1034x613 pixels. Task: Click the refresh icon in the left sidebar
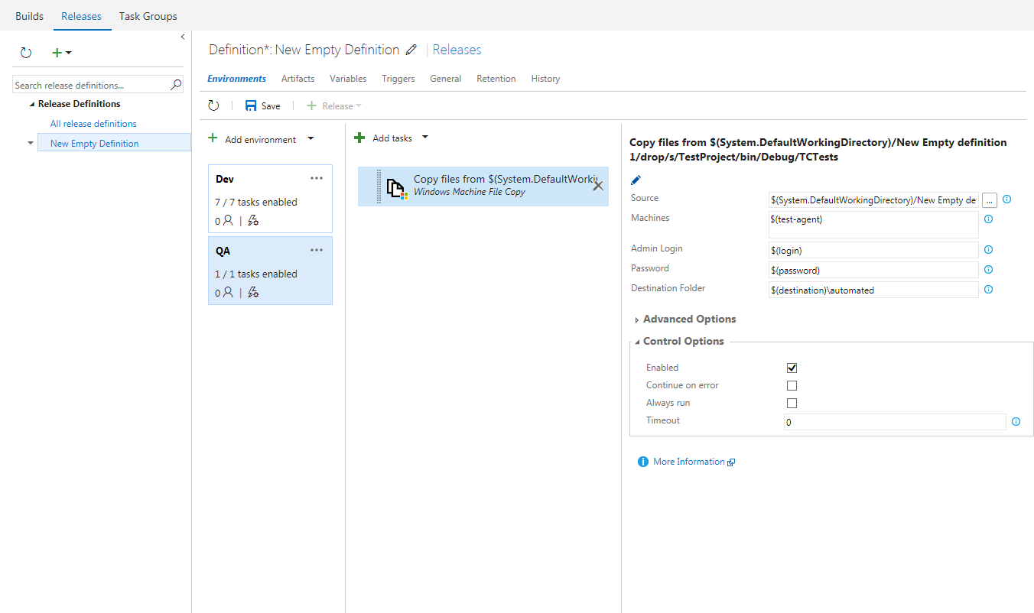tap(25, 53)
